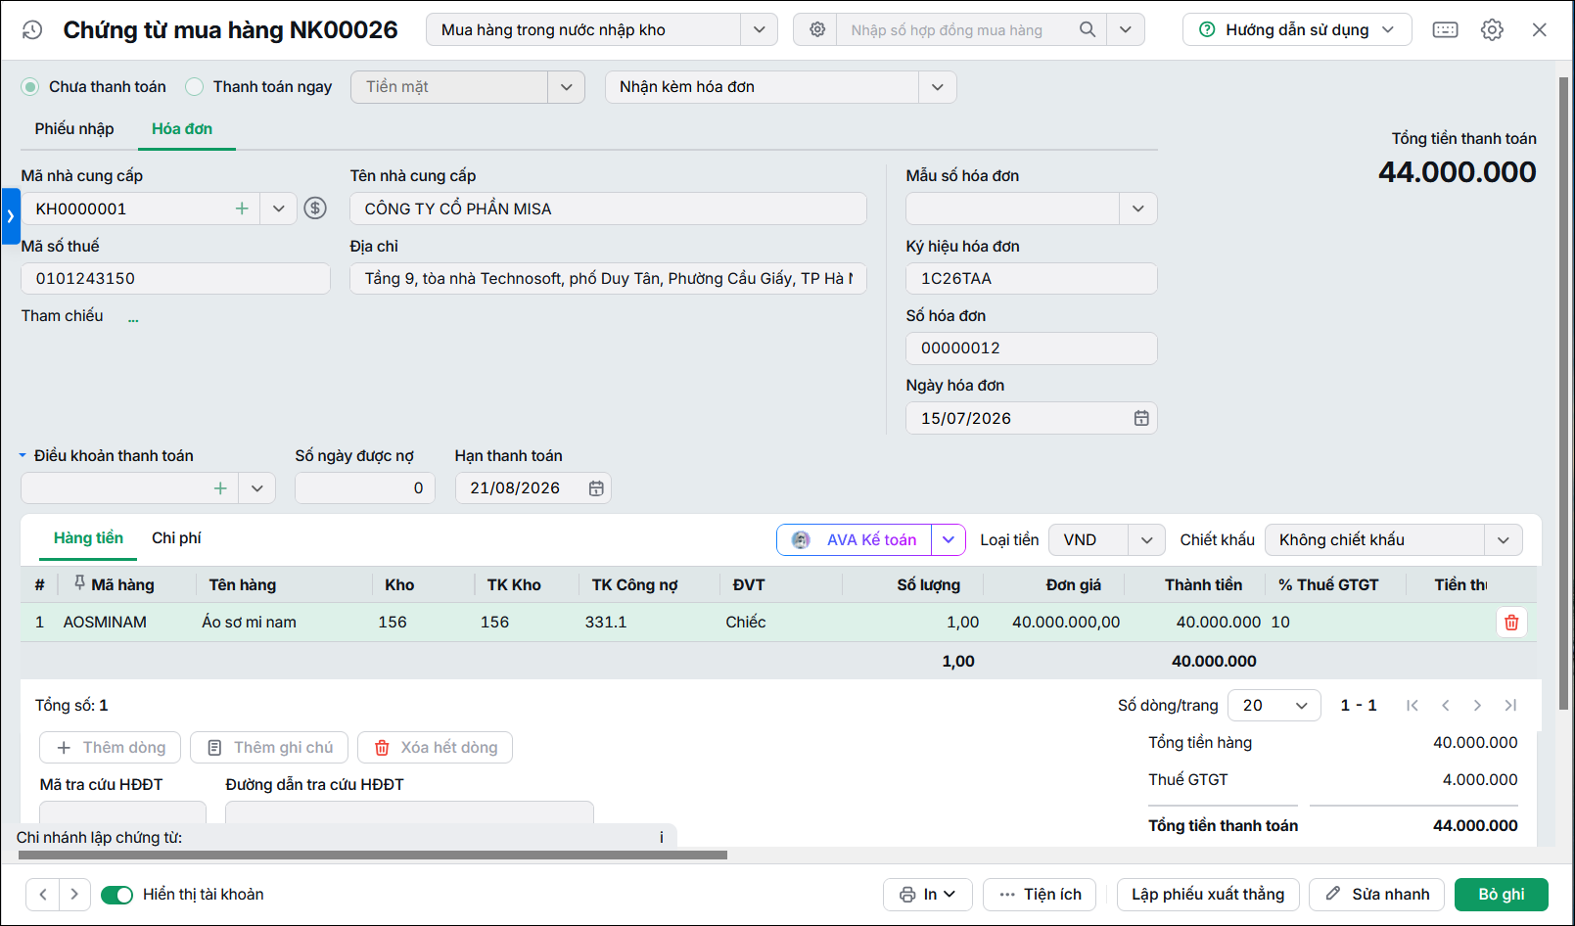
Task: Click Thêm ghi chú button
Action: 269,748
